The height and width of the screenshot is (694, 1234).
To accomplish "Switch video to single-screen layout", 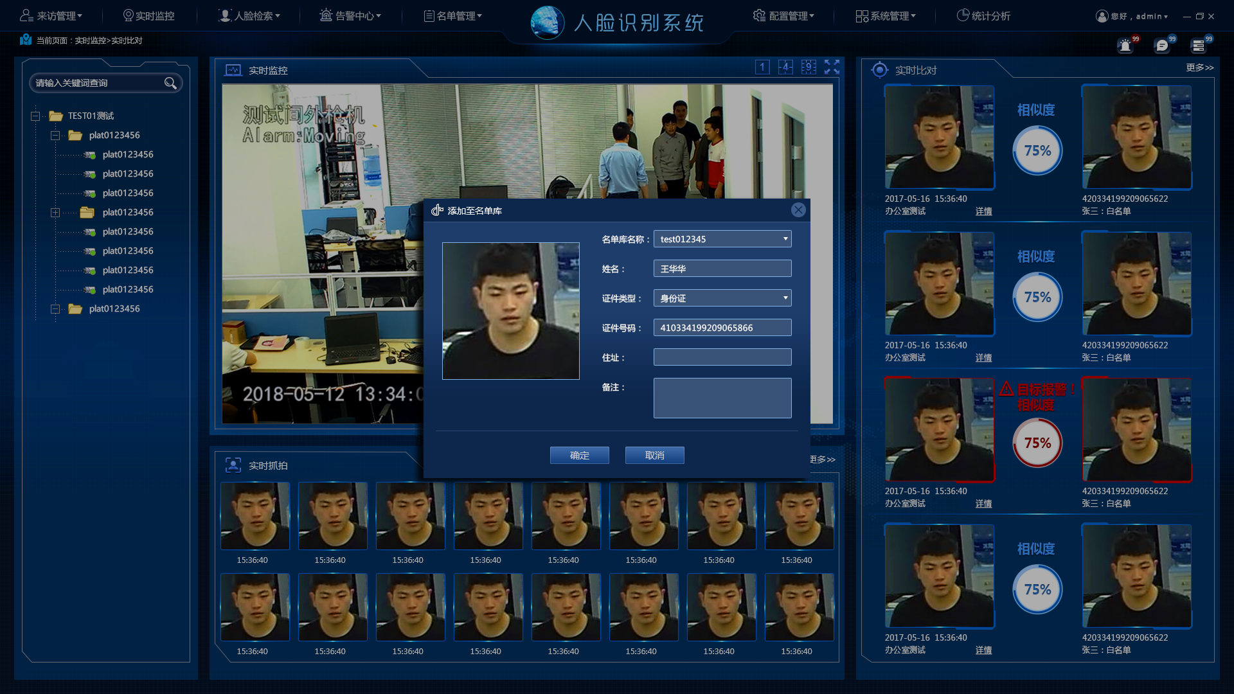I will 762,67.
